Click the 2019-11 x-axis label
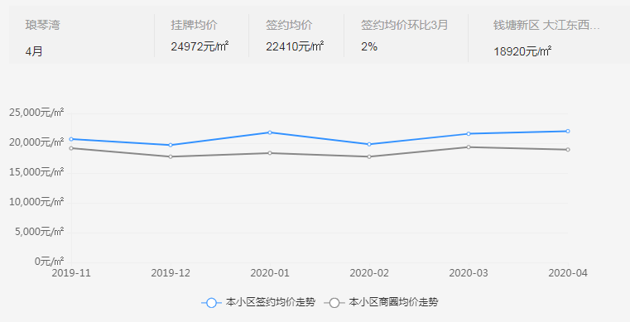The height and width of the screenshot is (322, 630). click(x=71, y=273)
